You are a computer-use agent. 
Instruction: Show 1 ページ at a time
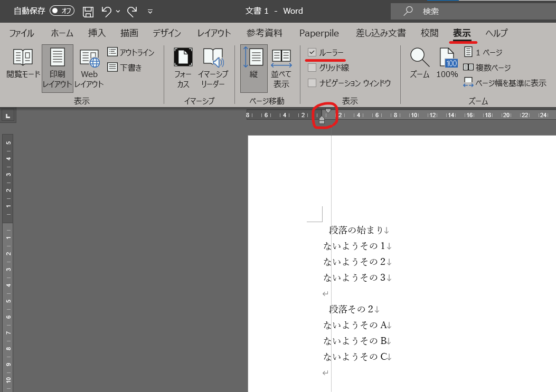click(x=483, y=52)
